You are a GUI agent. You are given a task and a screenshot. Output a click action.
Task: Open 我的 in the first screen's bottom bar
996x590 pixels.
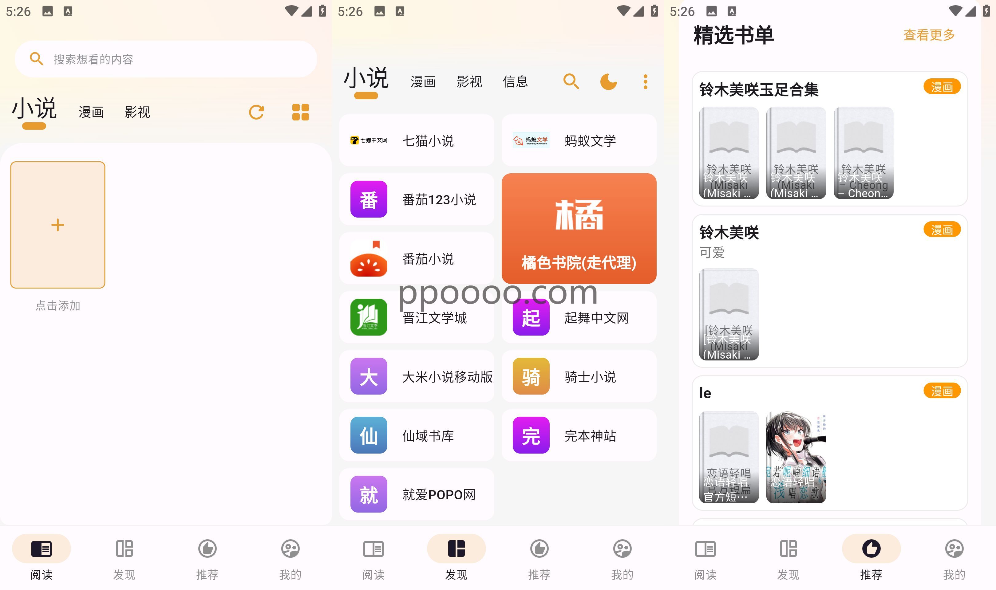290,557
